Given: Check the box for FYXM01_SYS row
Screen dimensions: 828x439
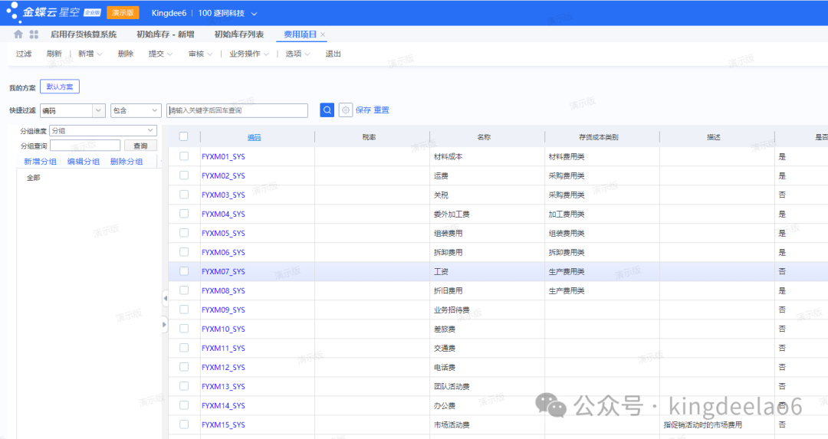Looking at the screenshot, I should pyautogui.click(x=184, y=156).
